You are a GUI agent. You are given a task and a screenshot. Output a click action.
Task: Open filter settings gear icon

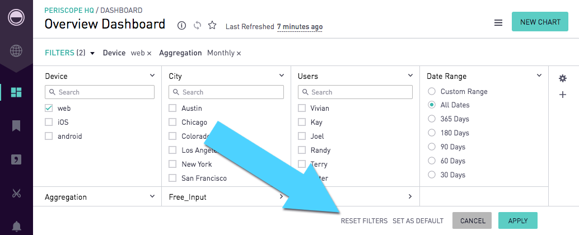[x=562, y=78]
